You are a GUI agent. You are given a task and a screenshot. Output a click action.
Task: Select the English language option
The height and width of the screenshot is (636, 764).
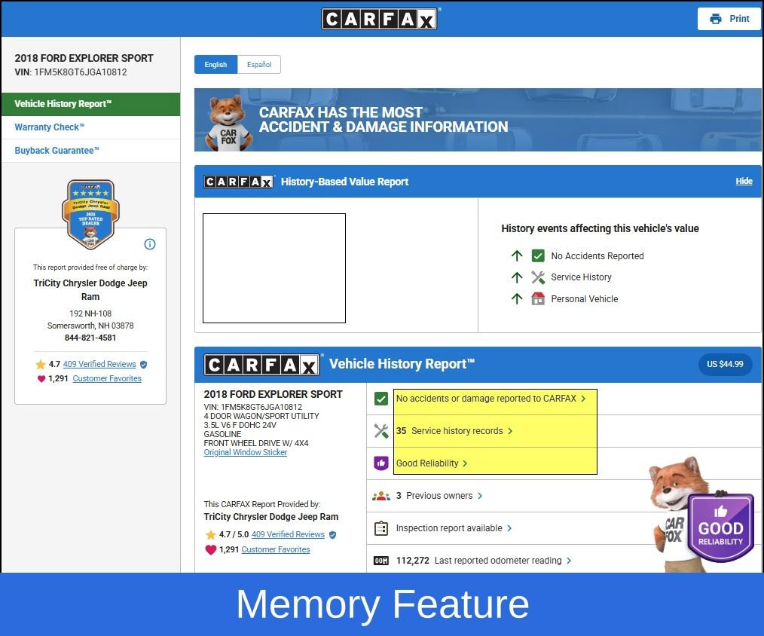215,65
